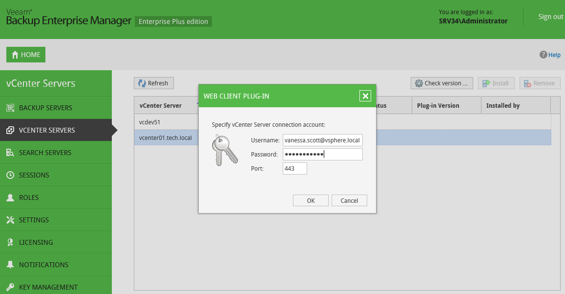
Task: Click the Licensing ribbon icon
Action: (10, 242)
